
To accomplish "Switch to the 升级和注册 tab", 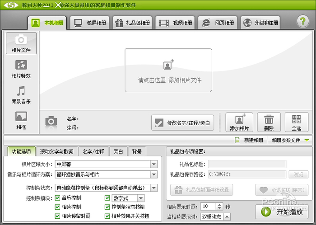I will pos(260,23).
